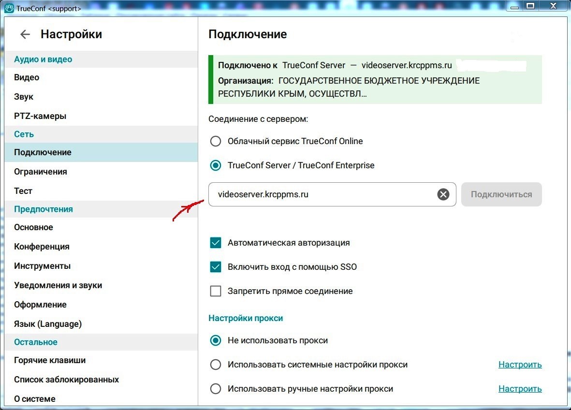Clear the server address field
Viewport: 571px width, 410px height.
[443, 194]
